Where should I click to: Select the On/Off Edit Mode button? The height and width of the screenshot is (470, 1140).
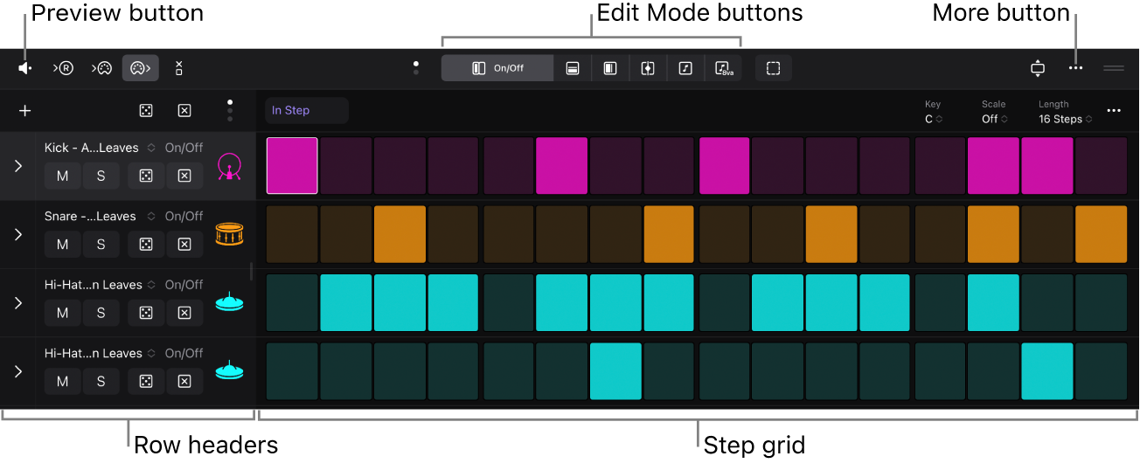497,68
